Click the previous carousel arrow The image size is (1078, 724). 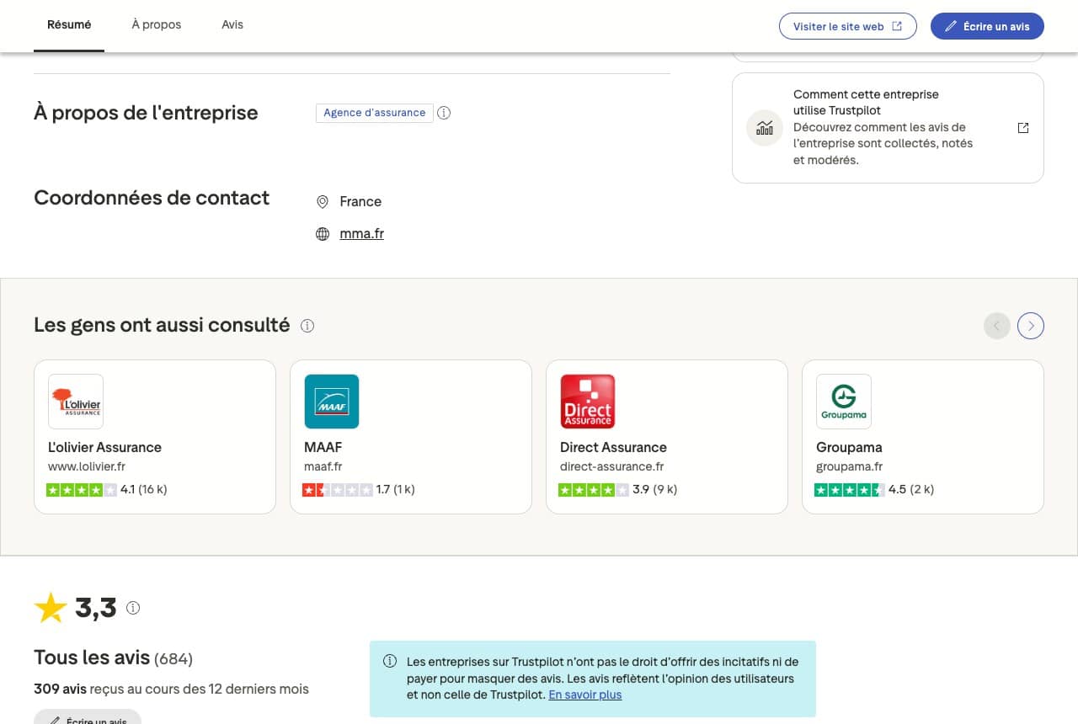997,326
